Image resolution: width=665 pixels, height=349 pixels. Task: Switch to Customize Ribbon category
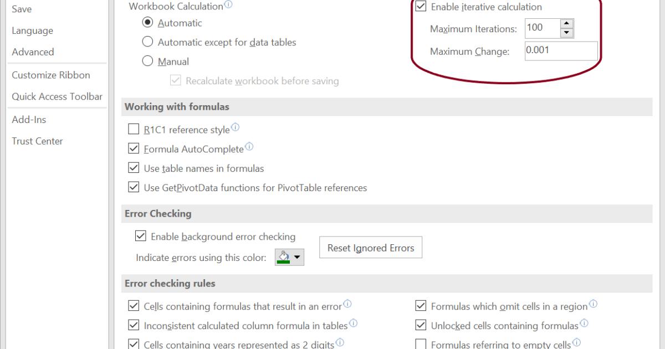point(51,75)
